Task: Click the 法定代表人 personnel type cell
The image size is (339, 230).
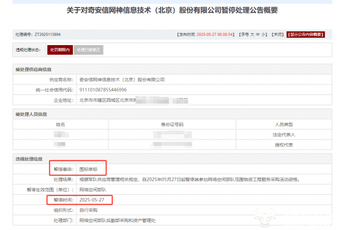Action: coord(284,135)
